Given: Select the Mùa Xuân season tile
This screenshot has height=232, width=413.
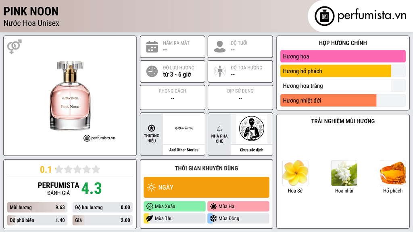Looking at the screenshot, I should click(175, 207).
